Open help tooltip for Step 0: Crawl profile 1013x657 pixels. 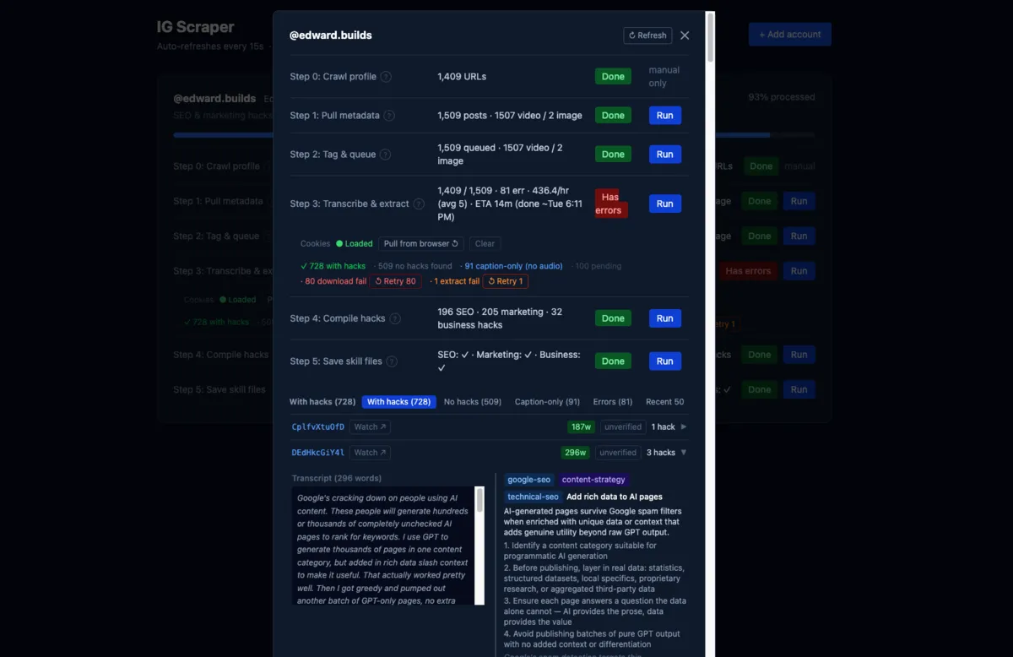pyautogui.click(x=387, y=76)
